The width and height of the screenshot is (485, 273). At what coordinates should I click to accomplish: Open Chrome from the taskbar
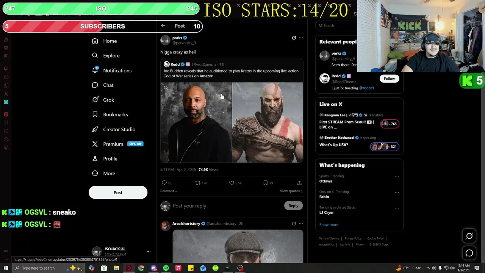141,268
